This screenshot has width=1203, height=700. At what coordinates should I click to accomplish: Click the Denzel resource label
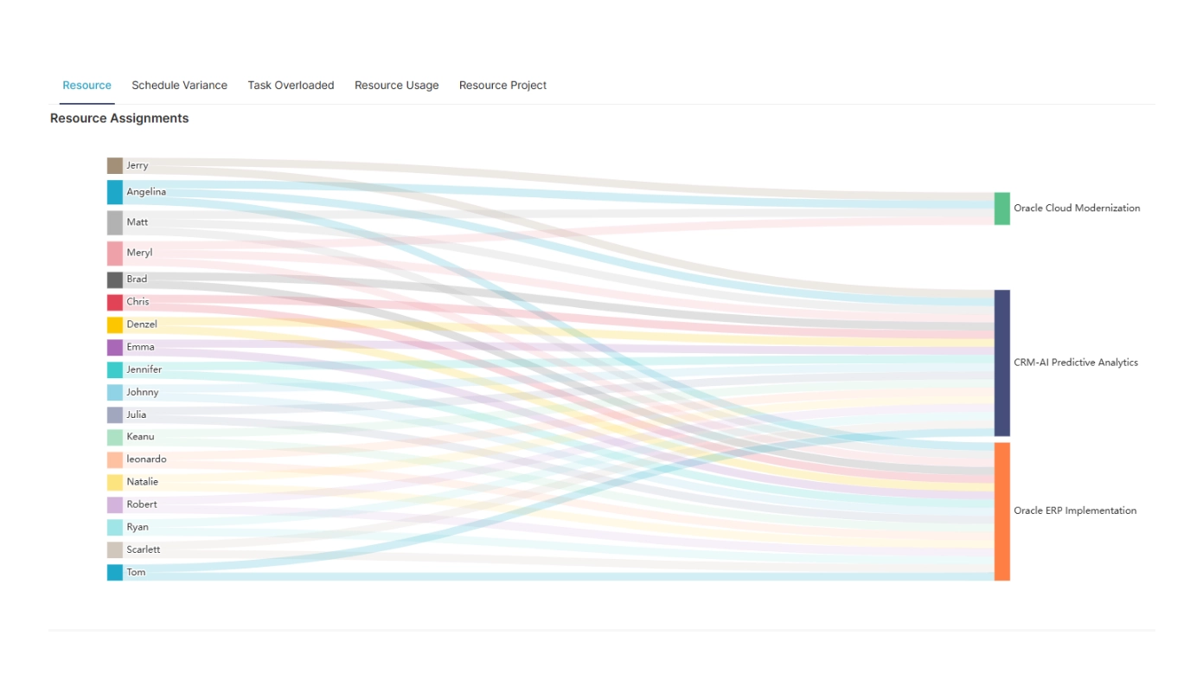pos(142,324)
